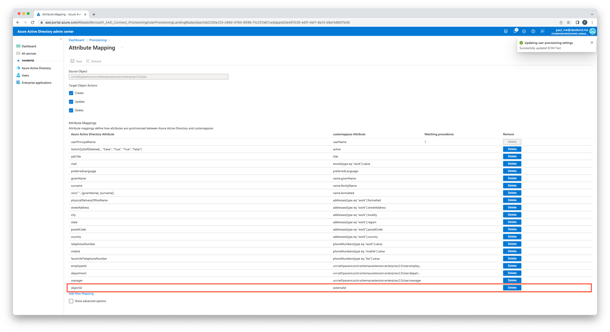Select the Attribute Mapping browser tab
Viewport: 610px width, 332px height.
[x=61, y=14]
